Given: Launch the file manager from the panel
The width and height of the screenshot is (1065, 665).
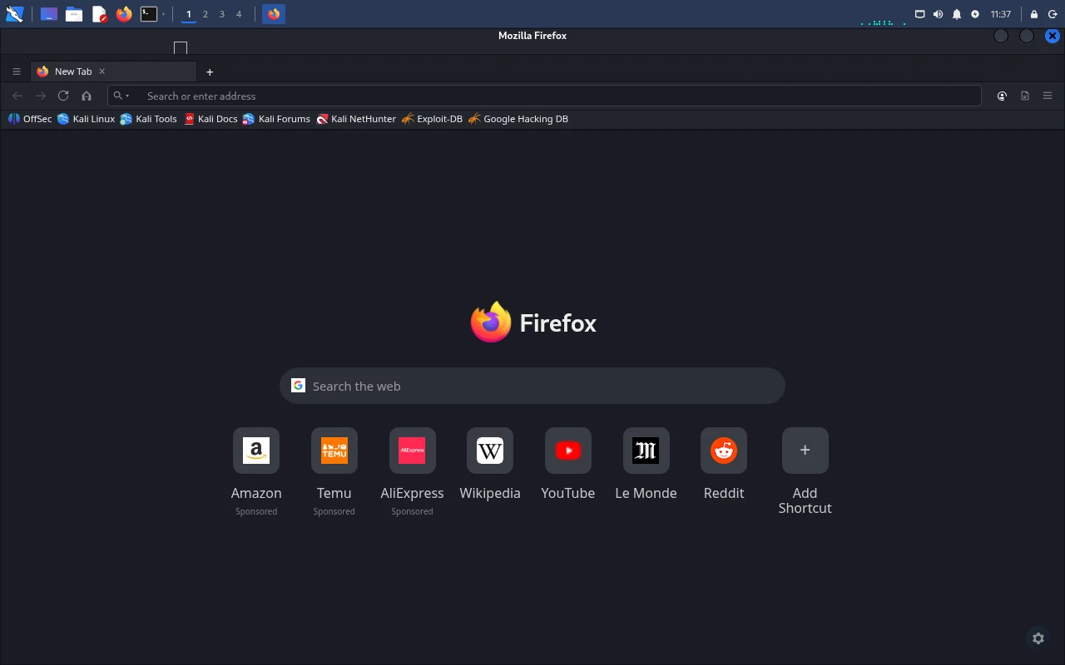Looking at the screenshot, I should [74, 14].
